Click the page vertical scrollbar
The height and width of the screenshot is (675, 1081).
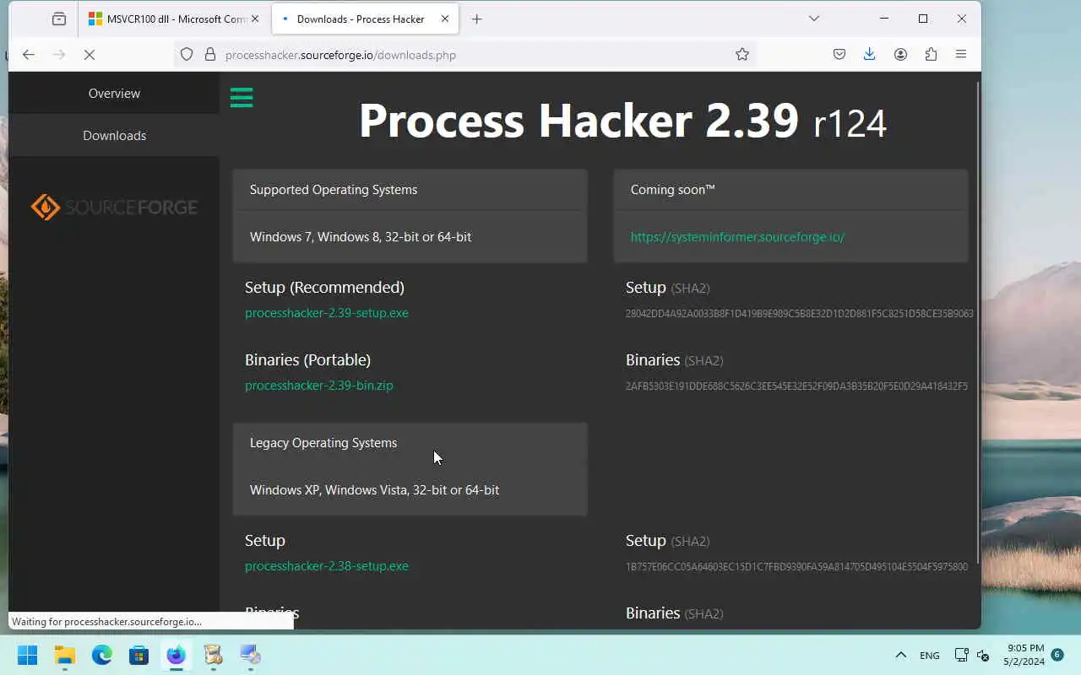978,322
